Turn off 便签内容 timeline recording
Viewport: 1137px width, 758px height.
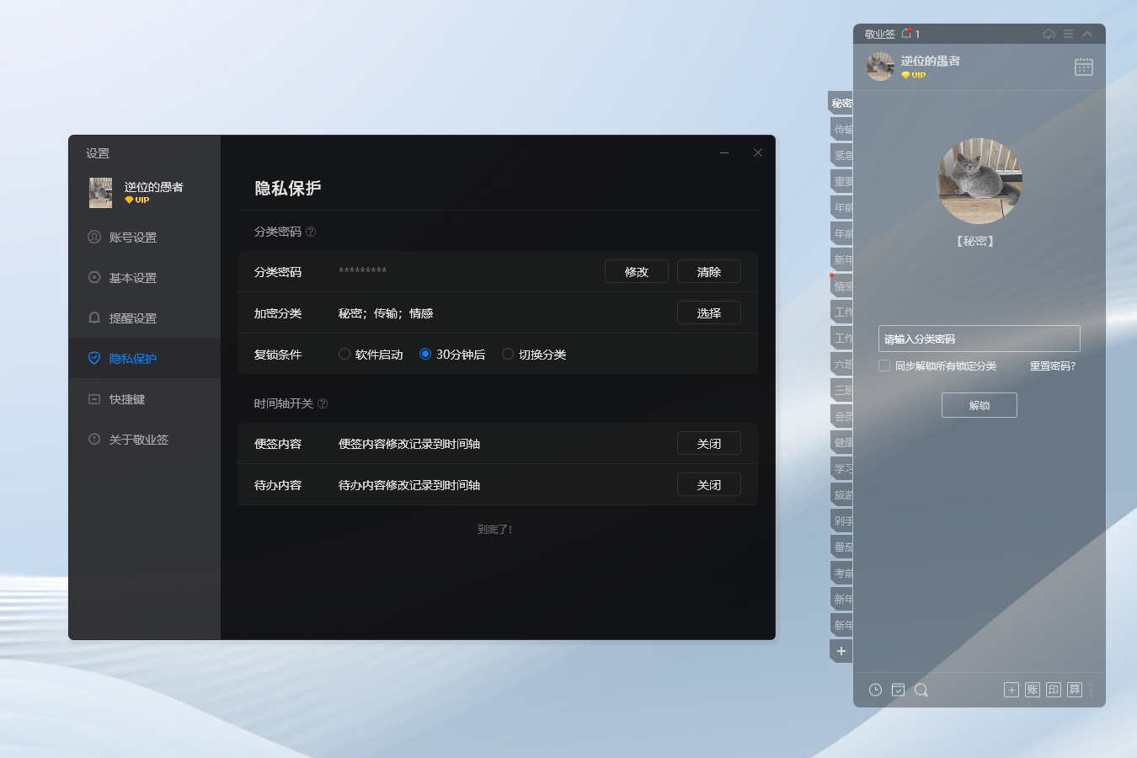coord(708,442)
